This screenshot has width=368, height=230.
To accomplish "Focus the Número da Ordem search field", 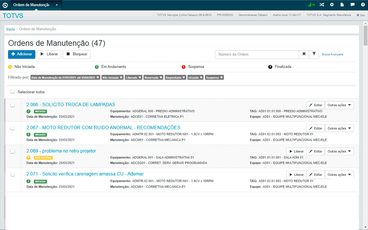I will click(257, 54).
